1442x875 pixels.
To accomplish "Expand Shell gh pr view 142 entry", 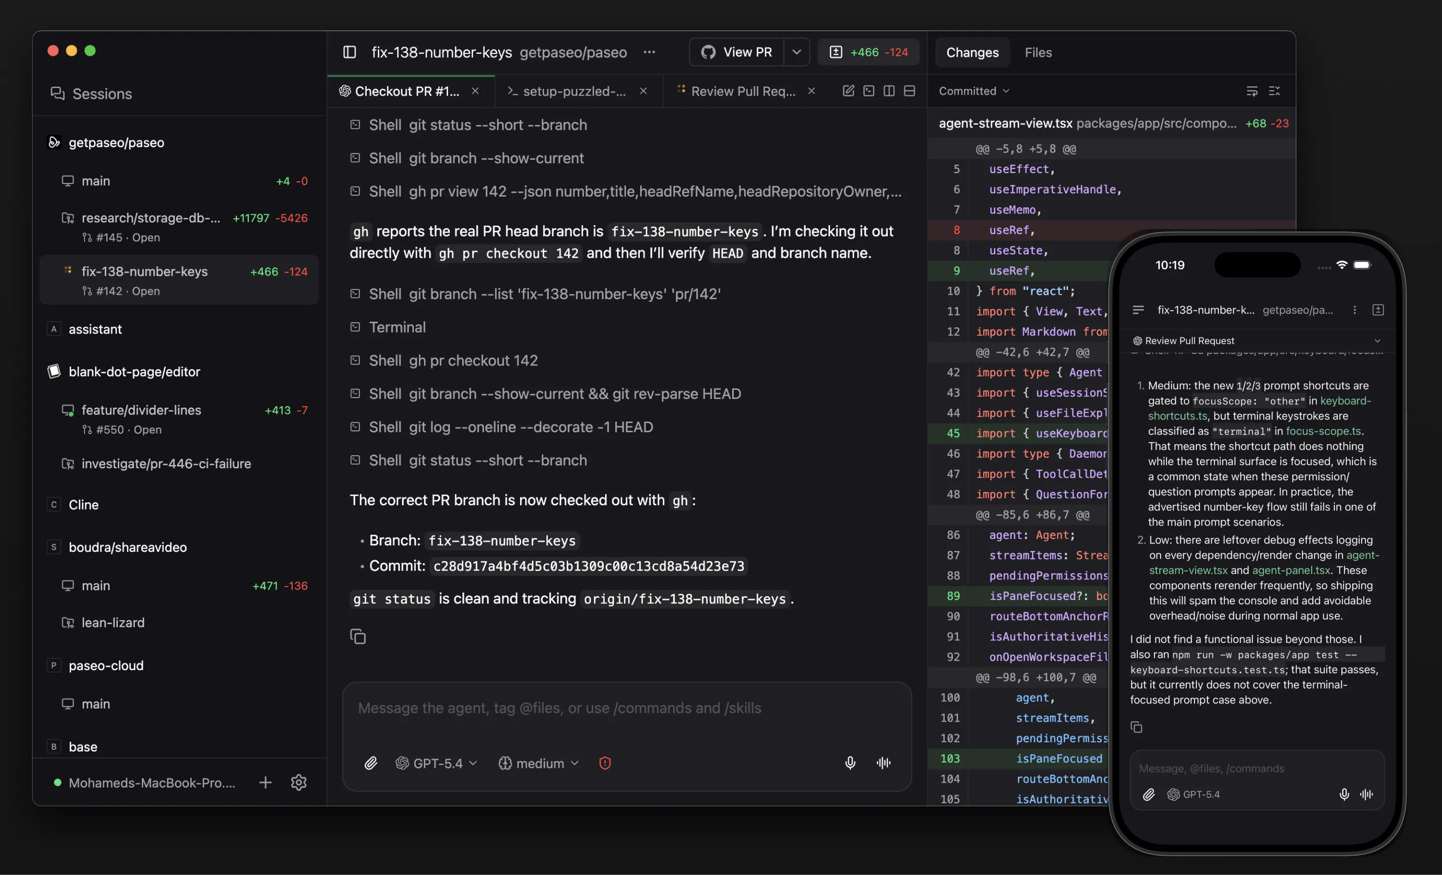I will coord(626,191).
